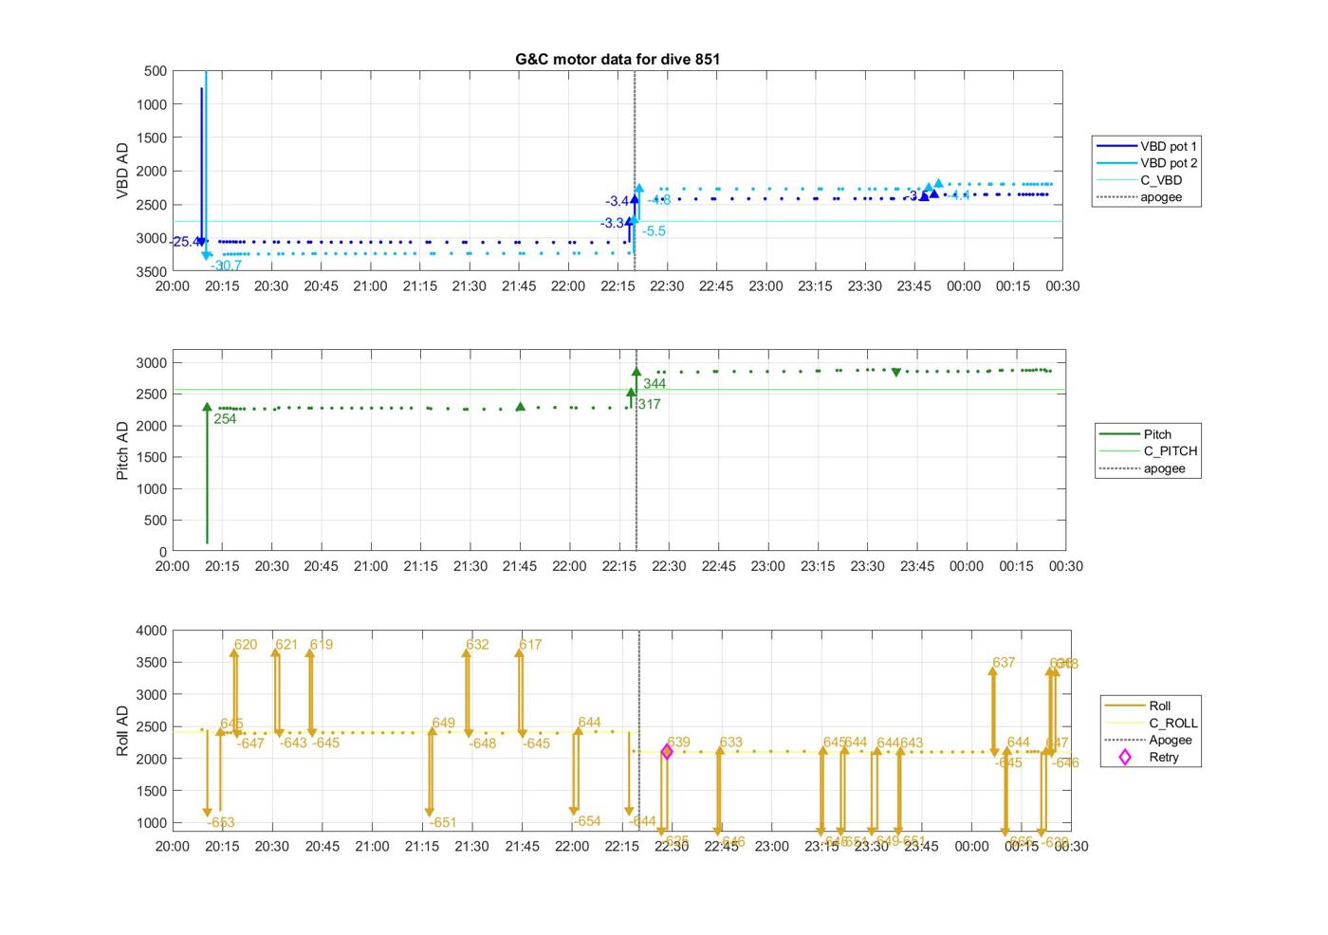Click the '344' pitch data label

tap(655, 384)
